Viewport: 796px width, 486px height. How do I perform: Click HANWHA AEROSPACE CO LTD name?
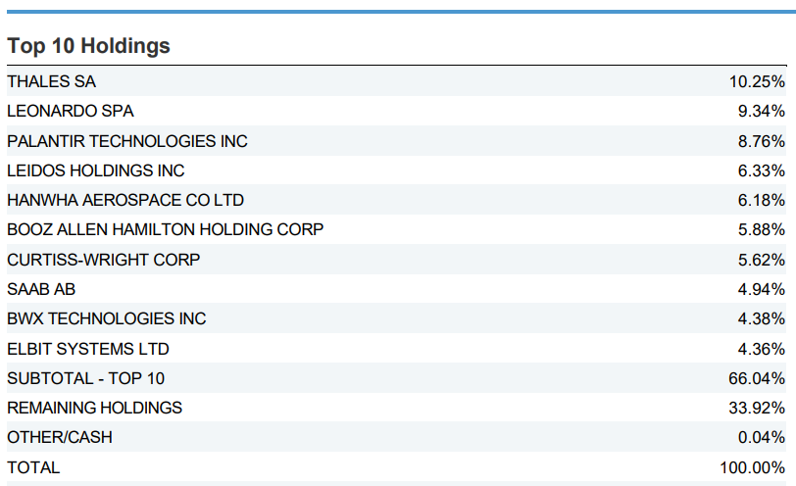(125, 200)
